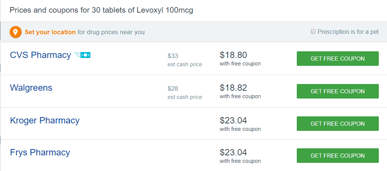
Task: Click the Levoxyl 100mcg prices heading
Action: click(x=101, y=10)
